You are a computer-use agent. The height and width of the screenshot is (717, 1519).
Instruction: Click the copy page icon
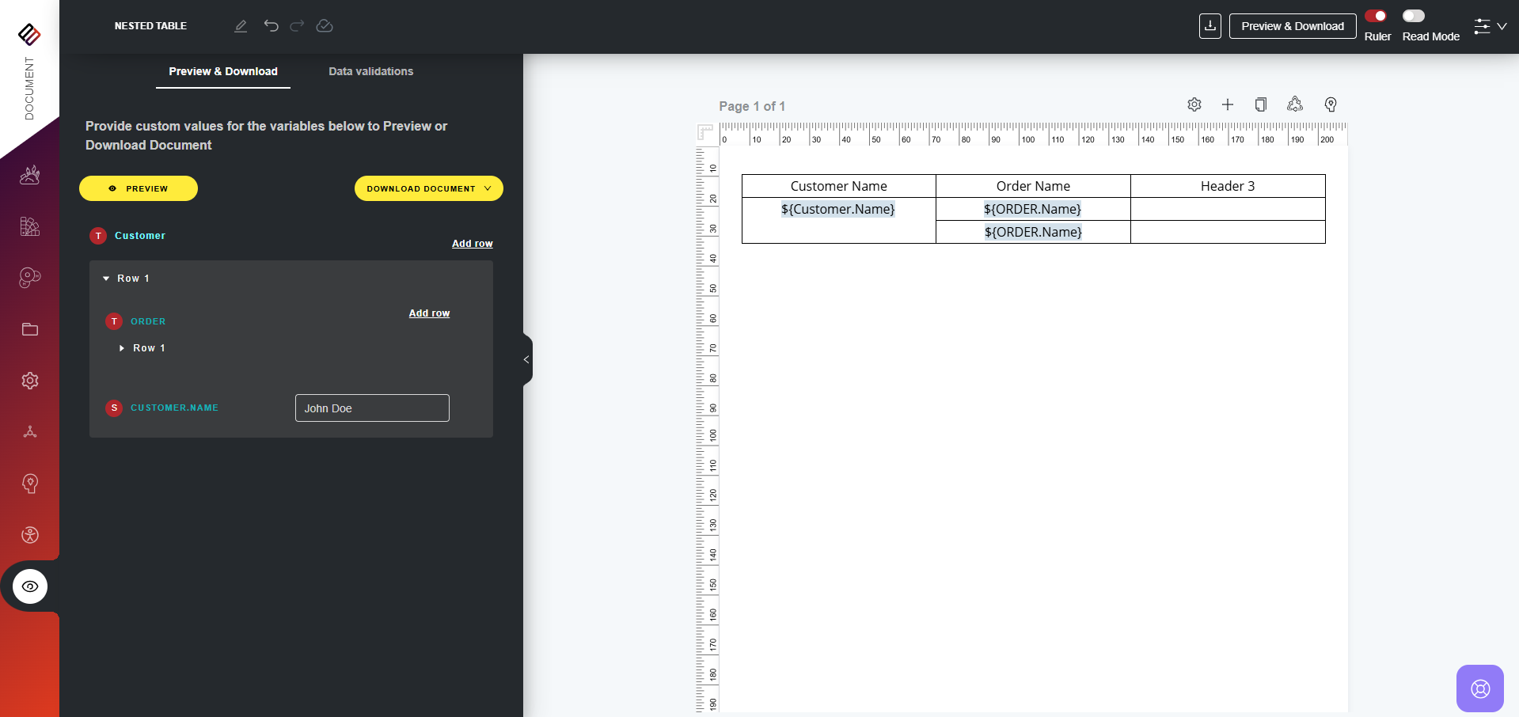click(1261, 104)
